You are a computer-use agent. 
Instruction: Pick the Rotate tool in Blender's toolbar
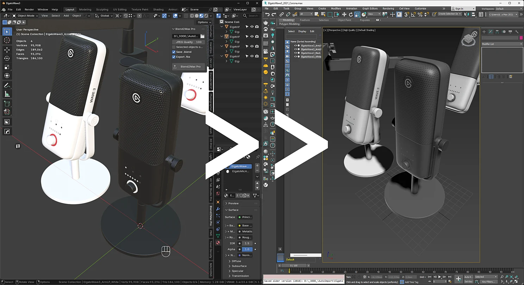pyautogui.click(x=7, y=58)
